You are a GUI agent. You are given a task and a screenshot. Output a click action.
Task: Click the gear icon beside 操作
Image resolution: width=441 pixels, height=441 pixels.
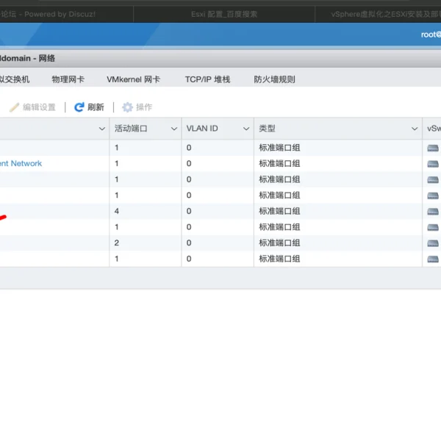127,107
